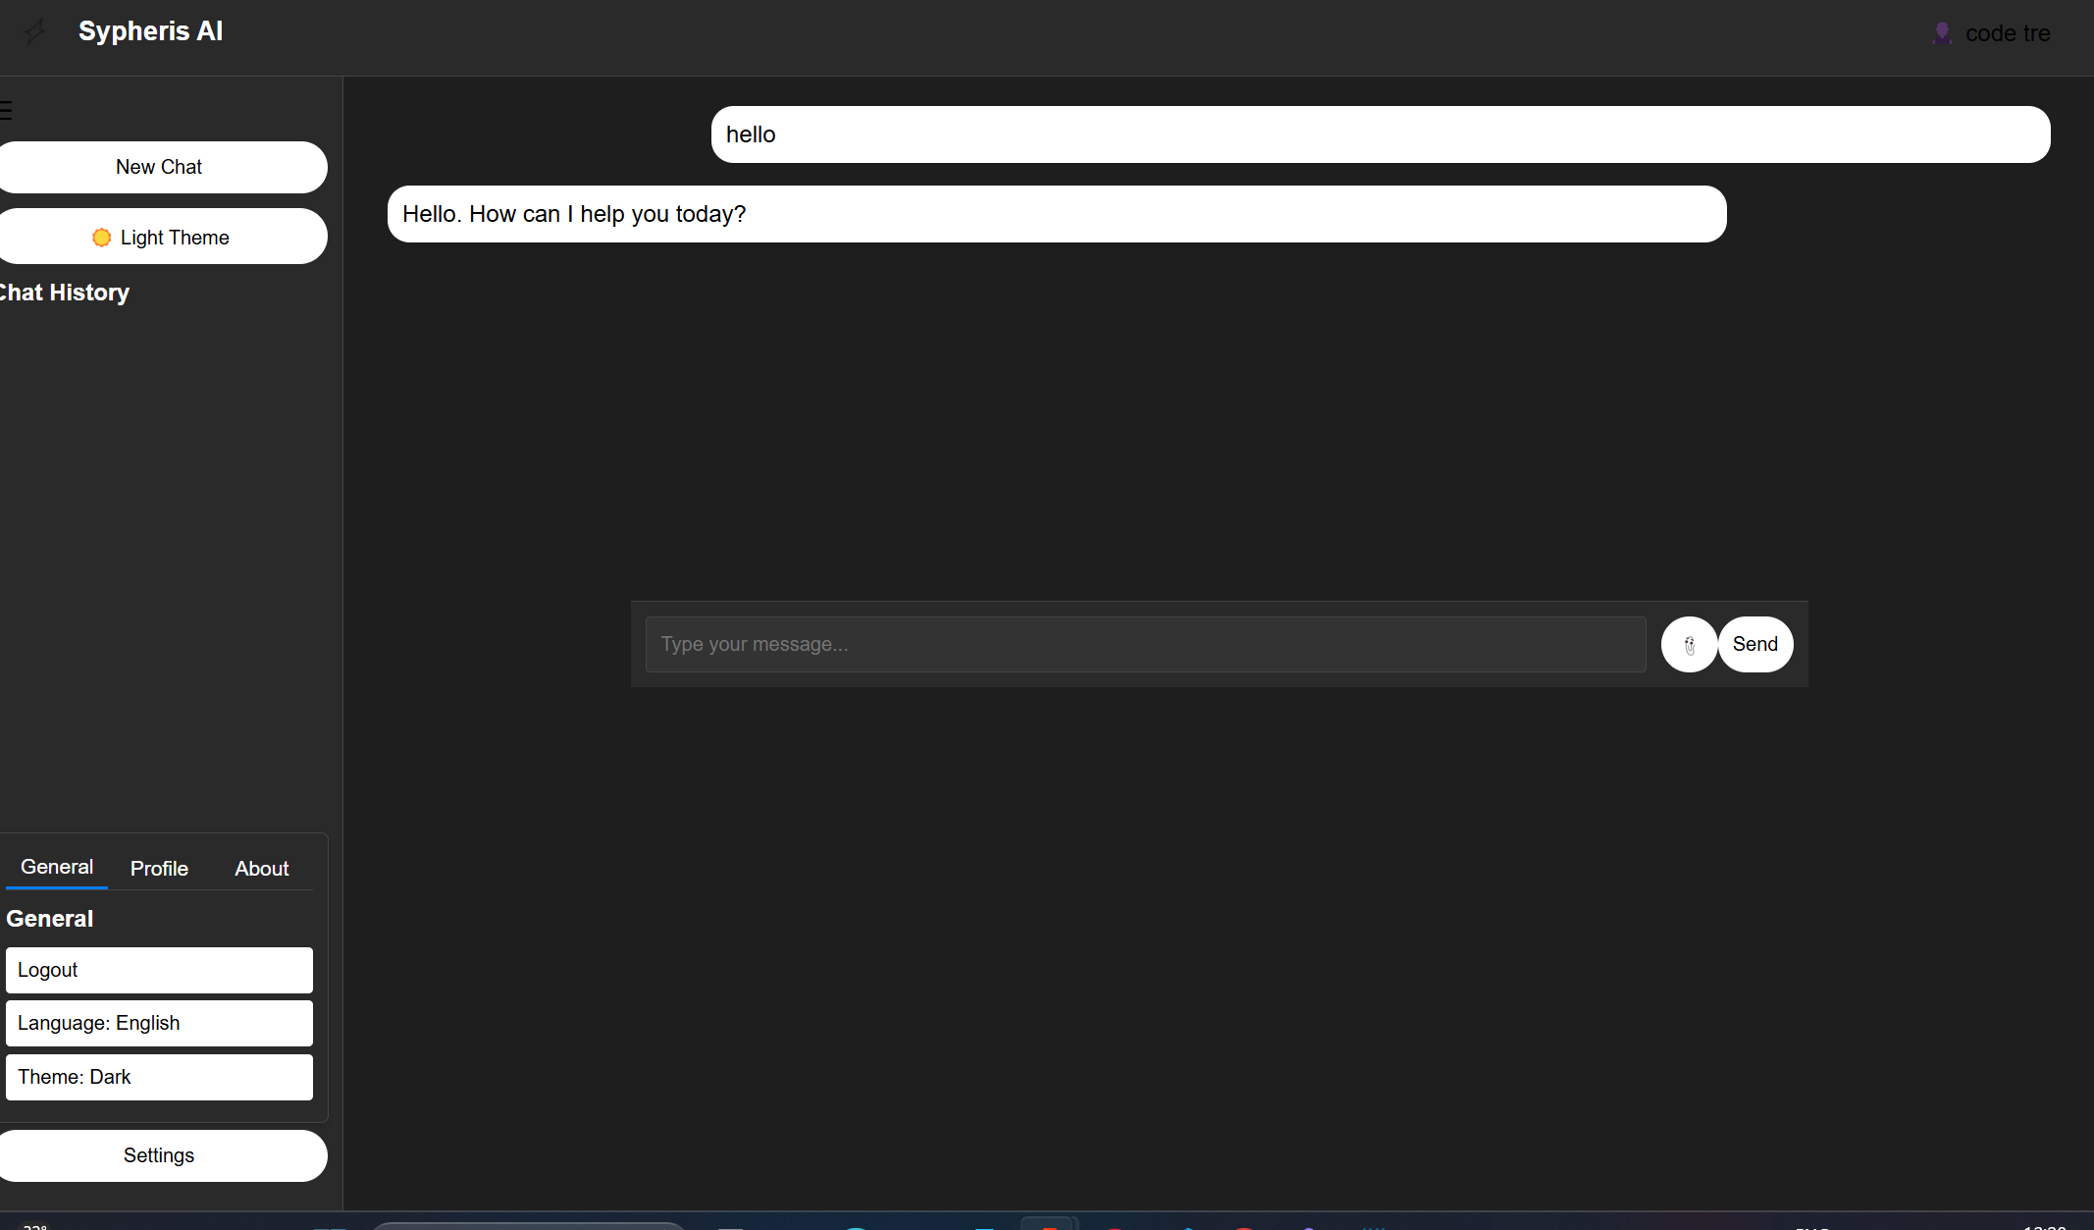Click the user avatar icon

(1941, 33)
